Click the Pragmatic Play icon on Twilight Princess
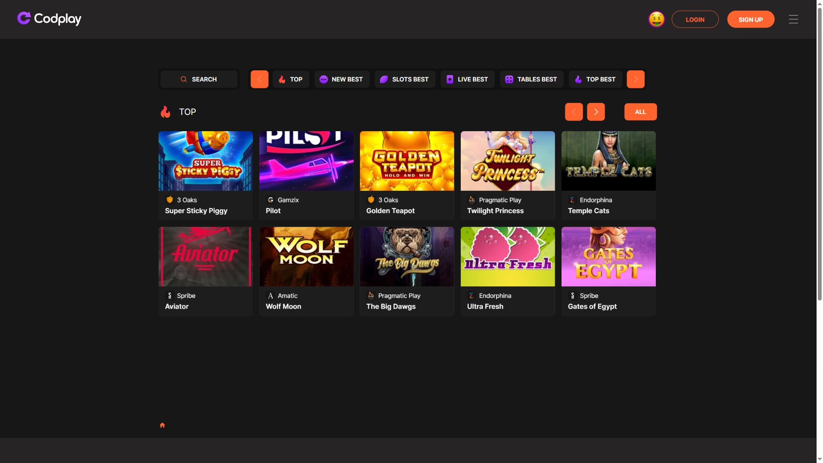The width and height of the screenshot is (823, 463). coord(472,200)
